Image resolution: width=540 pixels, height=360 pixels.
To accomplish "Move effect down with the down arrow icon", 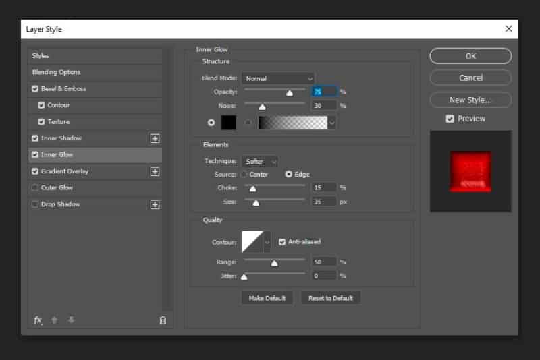I will (72, 320).
